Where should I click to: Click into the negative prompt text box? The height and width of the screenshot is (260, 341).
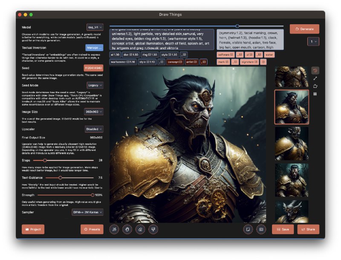click(250, 40)
